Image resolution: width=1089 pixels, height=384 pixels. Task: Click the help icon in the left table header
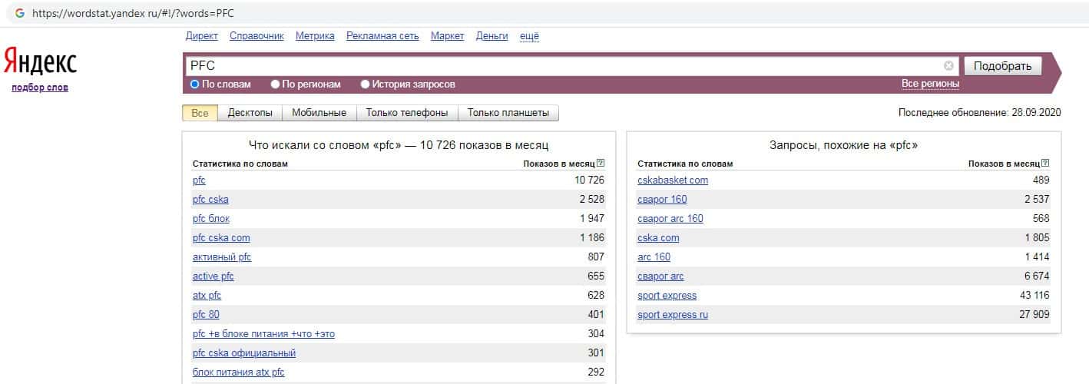(601, 164)
